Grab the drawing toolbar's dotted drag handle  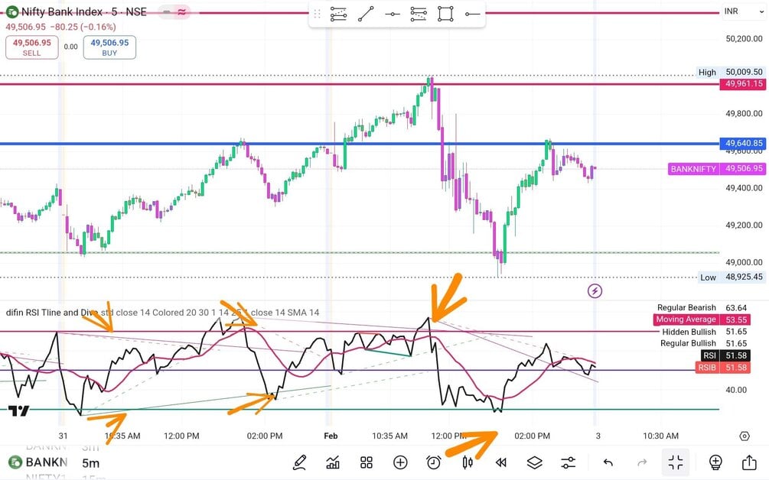317,15
